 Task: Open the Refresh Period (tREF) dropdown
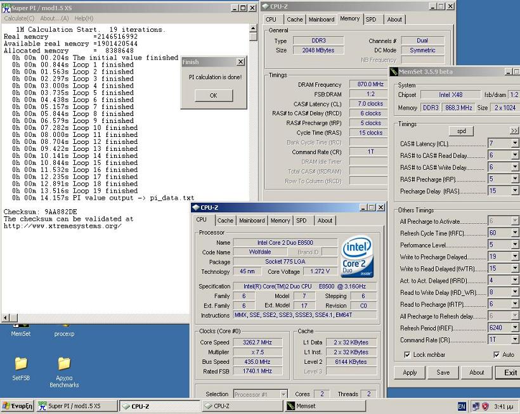[x=515, y=328]
